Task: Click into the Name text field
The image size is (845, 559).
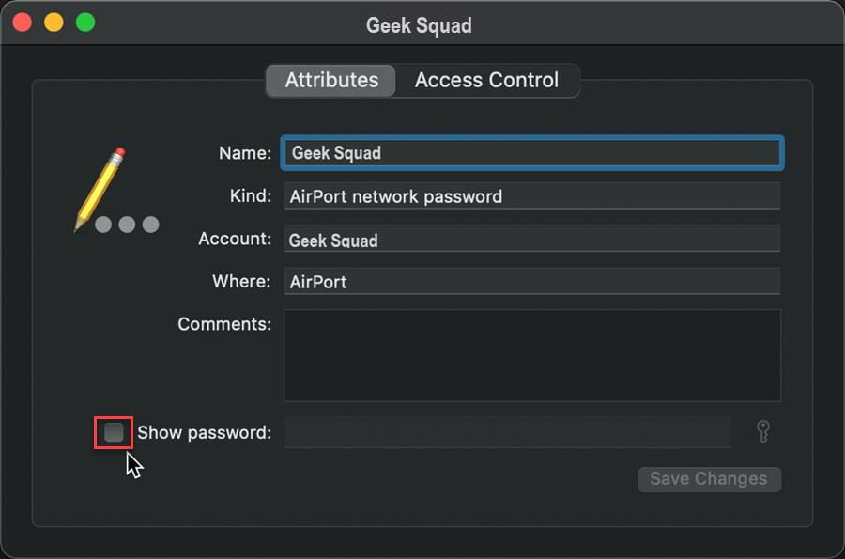Action: (532, 153)
